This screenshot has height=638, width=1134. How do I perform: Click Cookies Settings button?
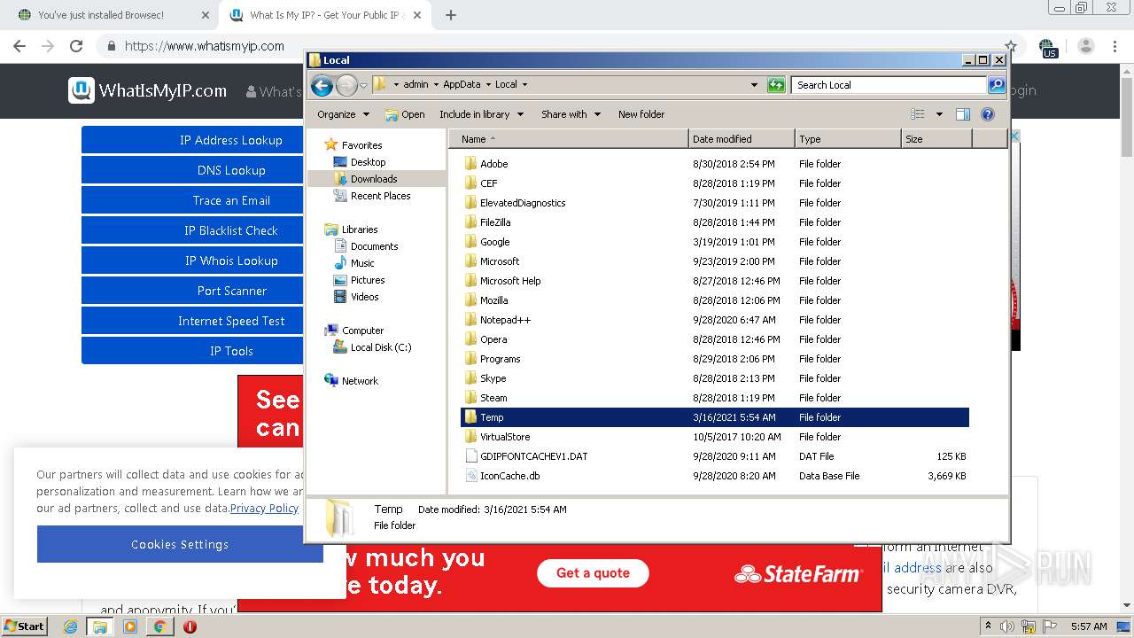pyautogui.click(x=180, y=544)
